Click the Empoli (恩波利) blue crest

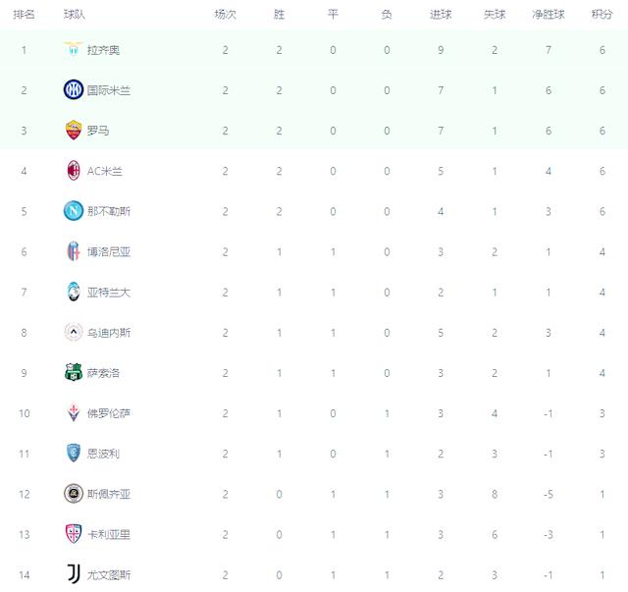click(x=73, y=454)
